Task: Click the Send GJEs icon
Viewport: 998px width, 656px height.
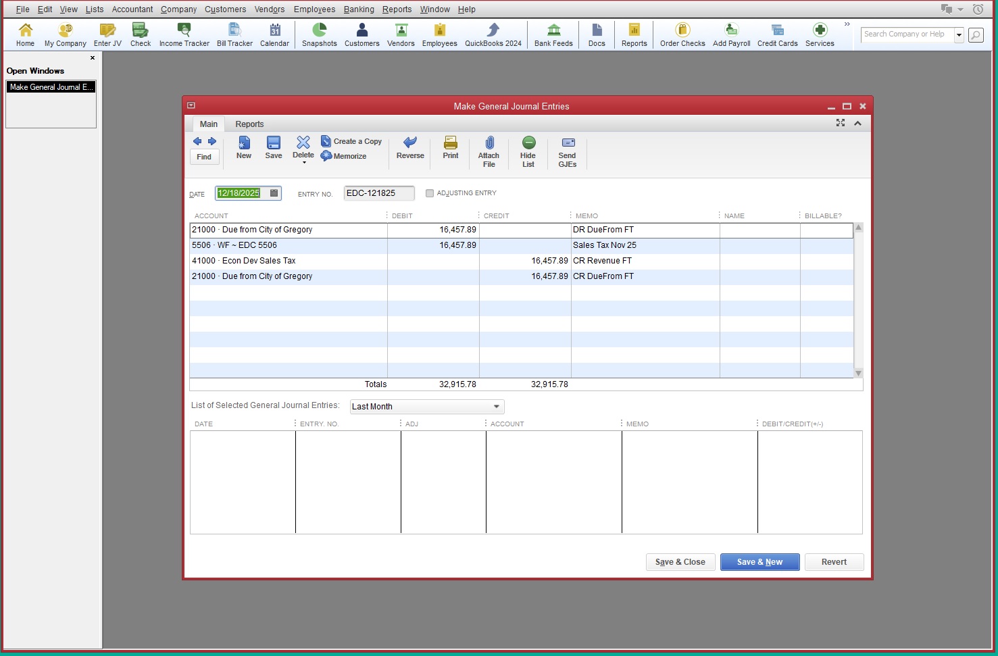Action: pos(568,143)
